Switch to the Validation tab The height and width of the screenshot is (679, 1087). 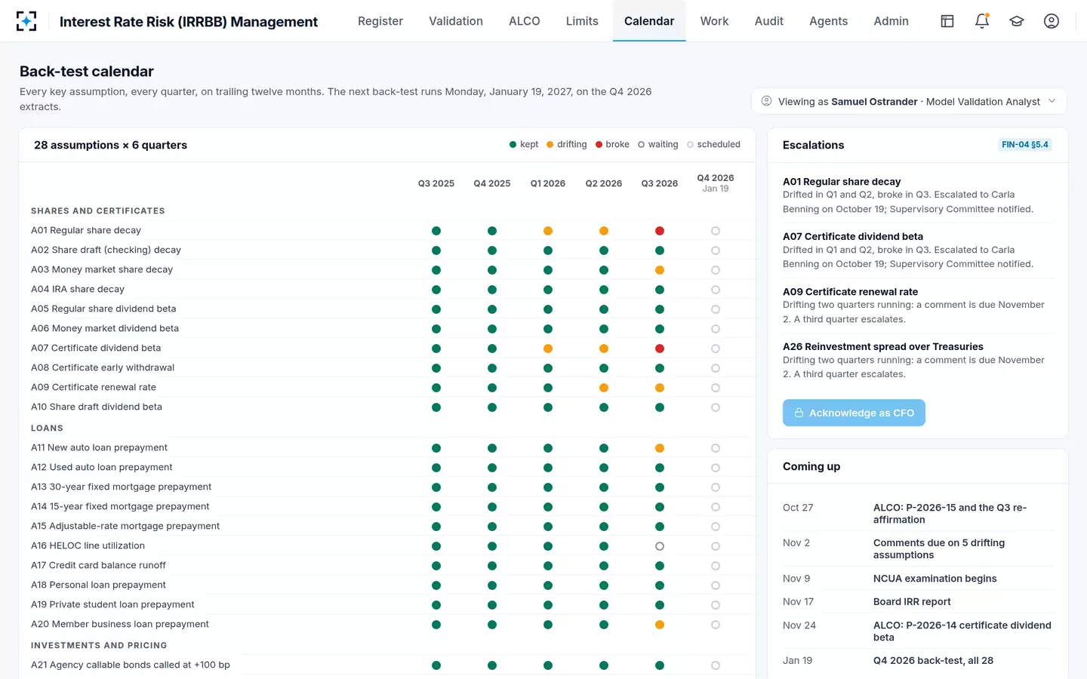pyautogui.click(x=456, y=21)
